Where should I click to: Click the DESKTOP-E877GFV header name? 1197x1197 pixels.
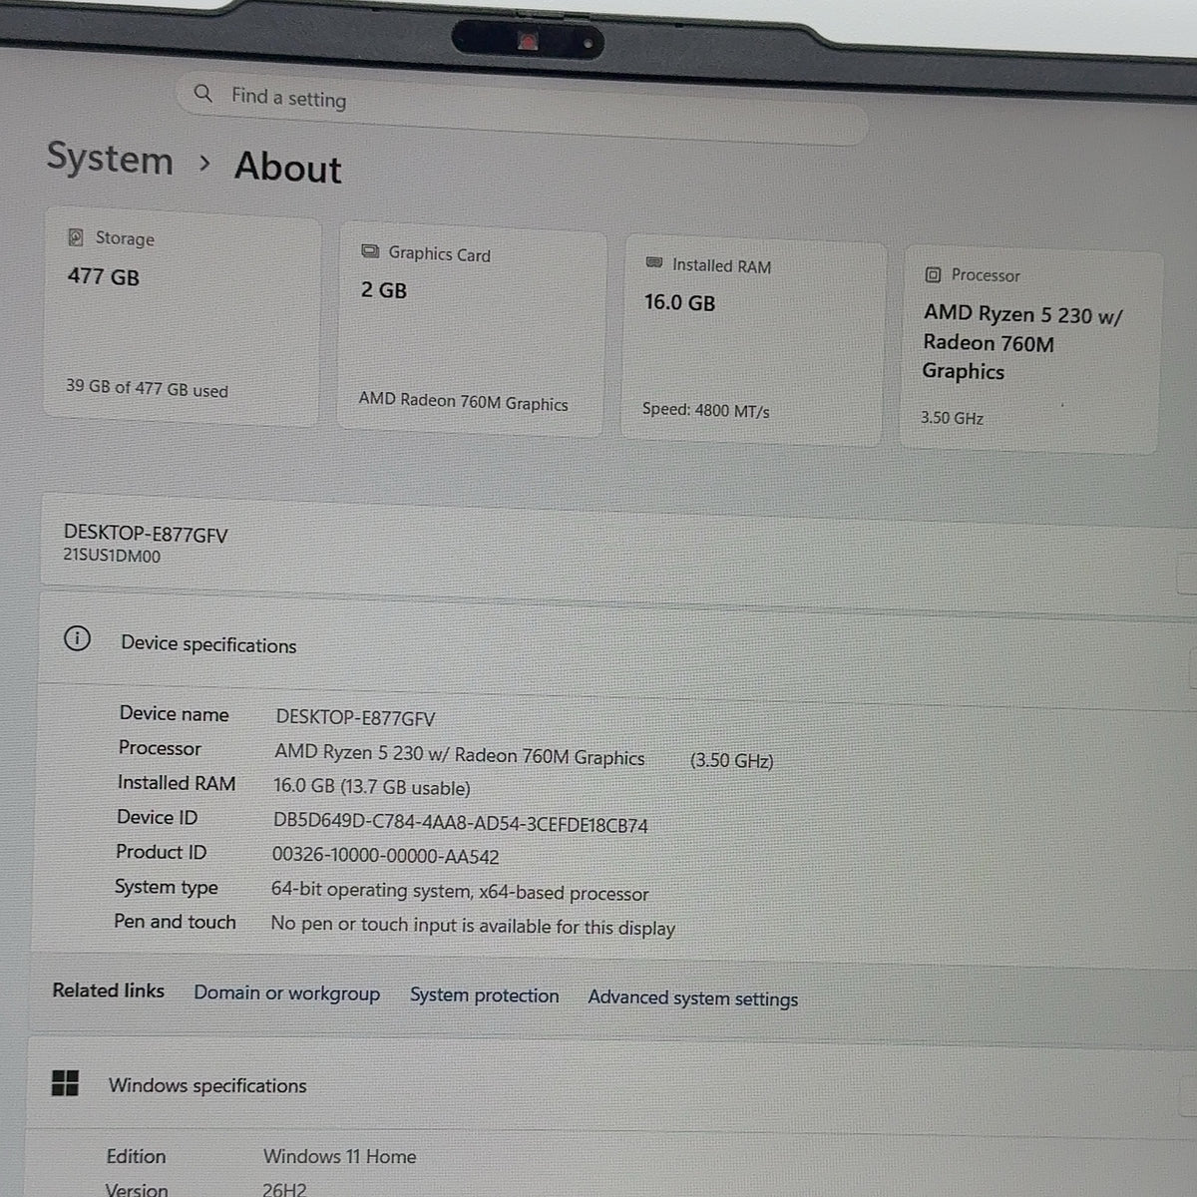[x=146, y=534]
